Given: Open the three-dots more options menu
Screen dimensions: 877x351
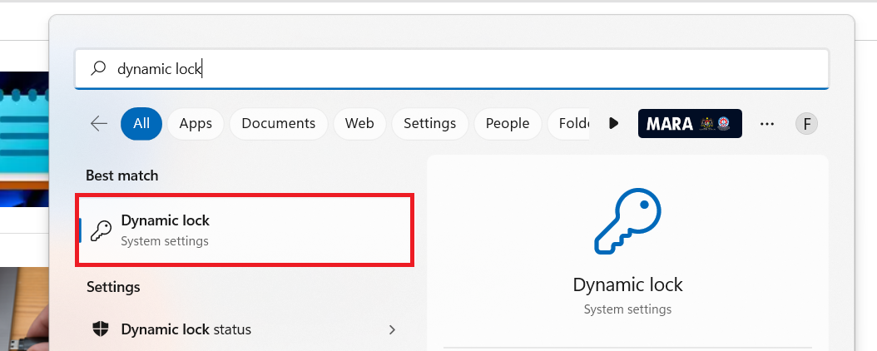Looking at the screenshot, I should 767,123.
